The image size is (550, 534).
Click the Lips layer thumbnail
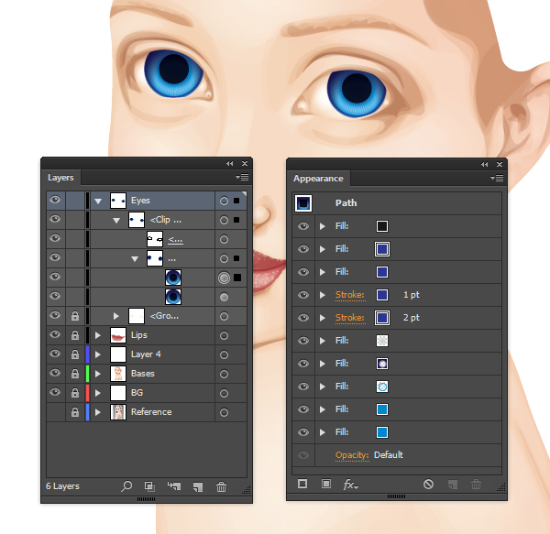(x=118, y=335)
